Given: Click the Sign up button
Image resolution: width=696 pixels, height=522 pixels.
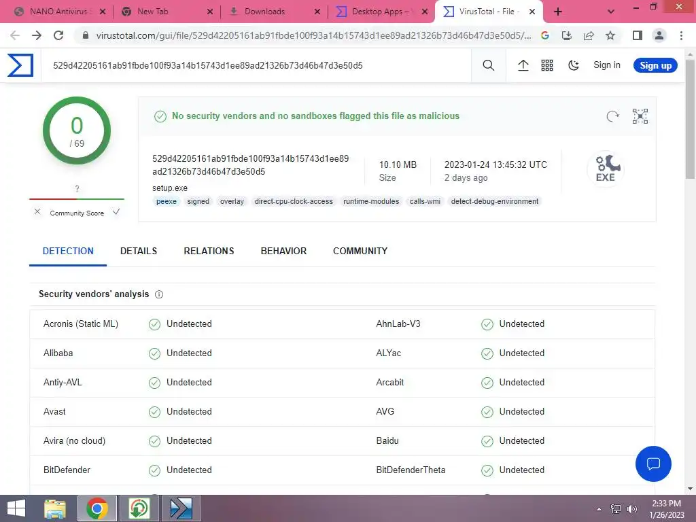Looking at the screenshot, I should coord(655,66).
